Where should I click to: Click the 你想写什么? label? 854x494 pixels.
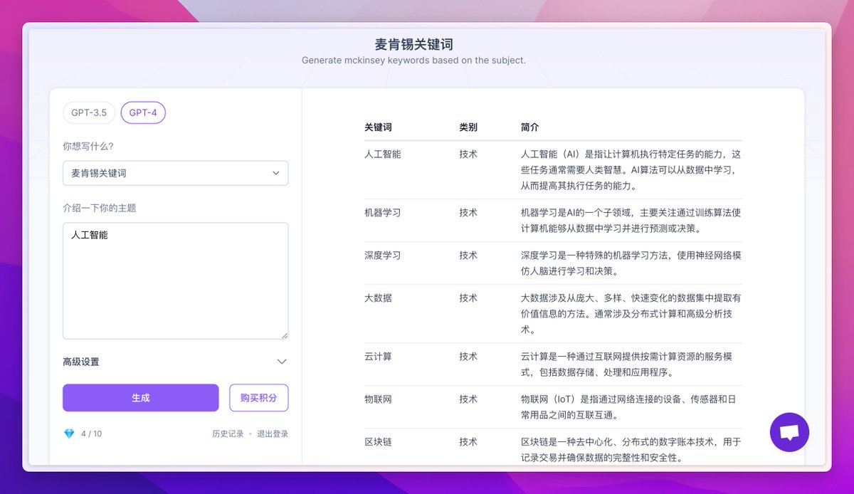pos(88,147)
